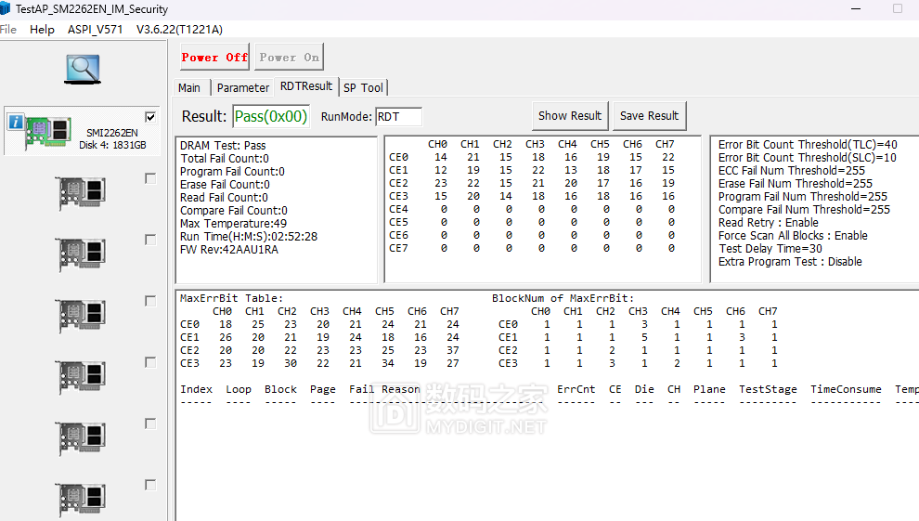Click 'Compare Fail Num Threshold=255' line
The height and width of the screenshot is (521, 919).
804,209
